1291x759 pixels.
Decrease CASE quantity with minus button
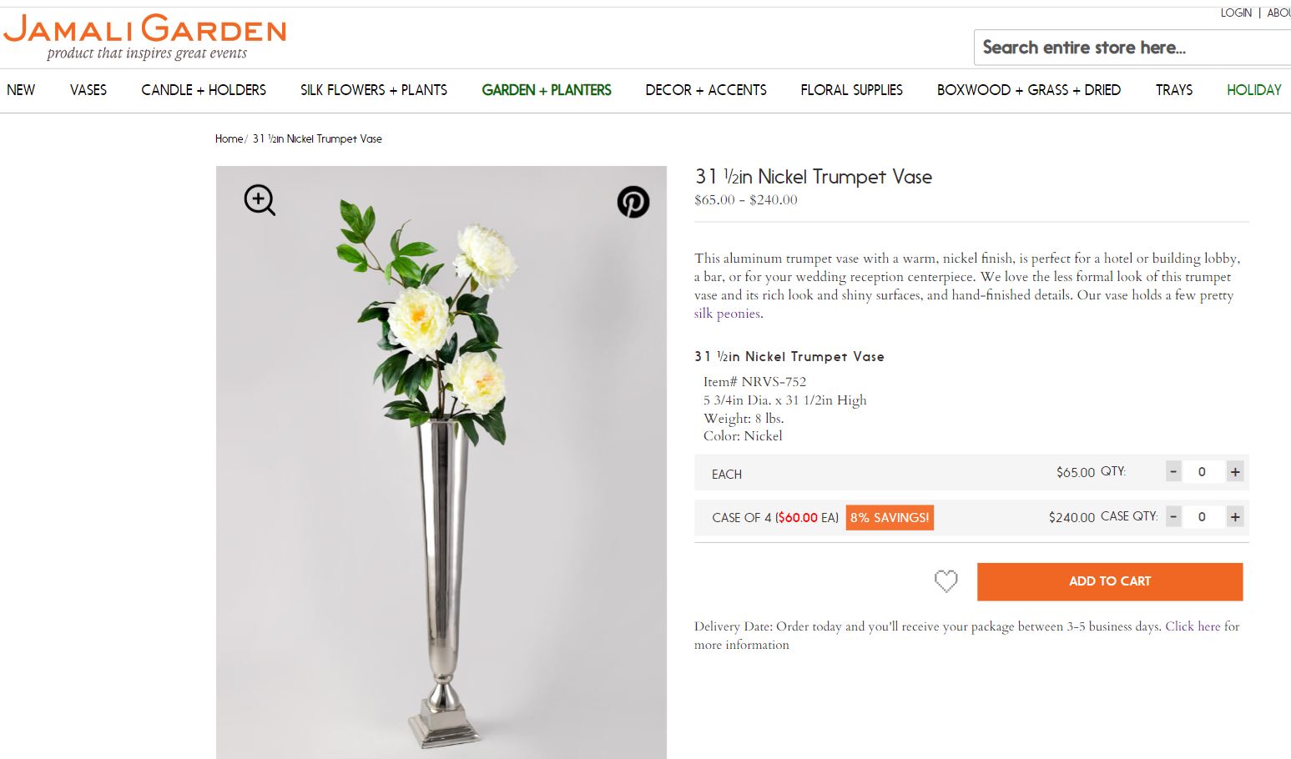[x=1173, y=517]
